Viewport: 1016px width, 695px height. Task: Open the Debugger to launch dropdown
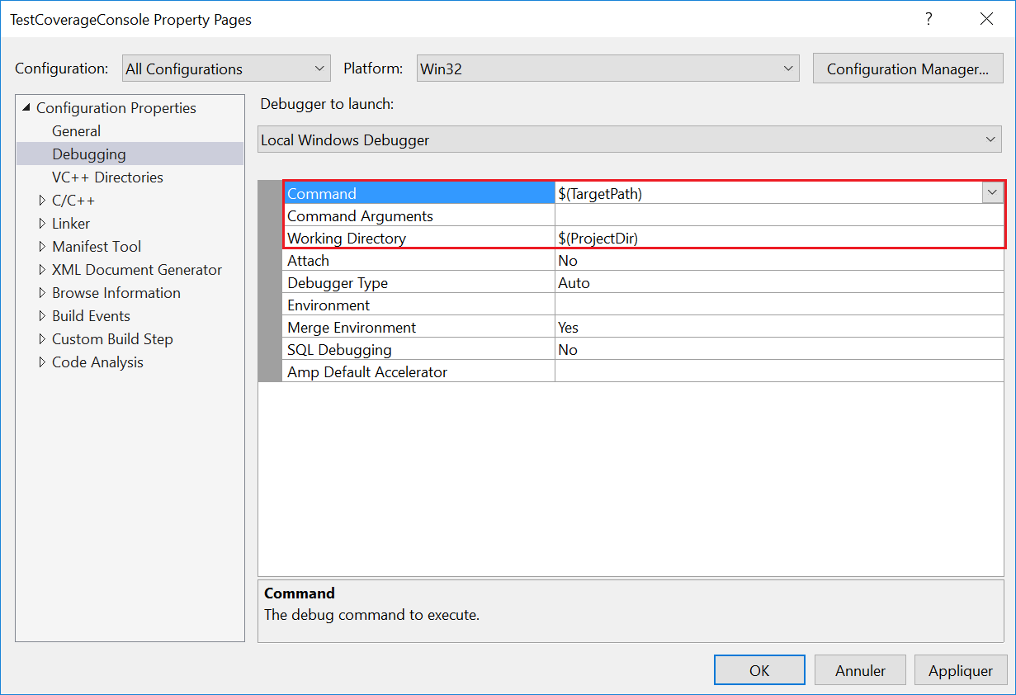pyautogui.click(x=630, y=140)
